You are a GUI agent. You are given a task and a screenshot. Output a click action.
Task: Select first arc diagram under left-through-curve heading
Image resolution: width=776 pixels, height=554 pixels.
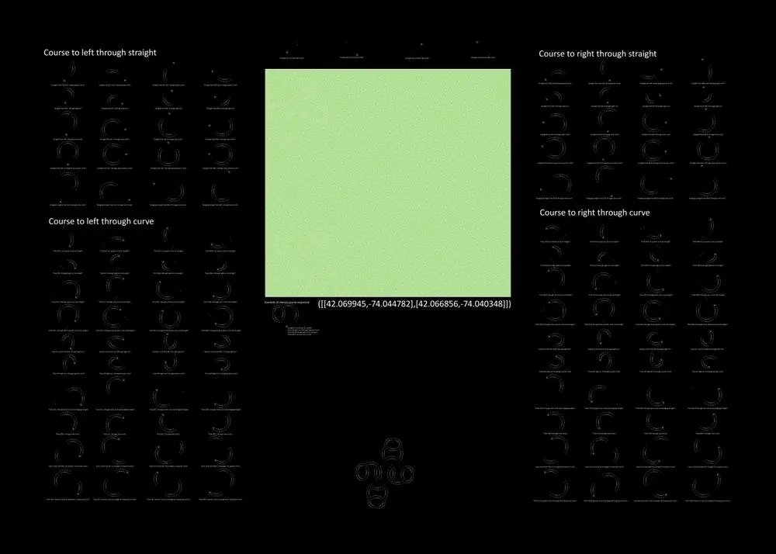click(x=70, y=242)
